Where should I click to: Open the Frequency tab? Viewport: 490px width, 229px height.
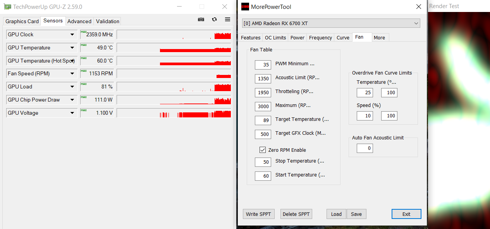pyautogui.click(x=320, y=37)
